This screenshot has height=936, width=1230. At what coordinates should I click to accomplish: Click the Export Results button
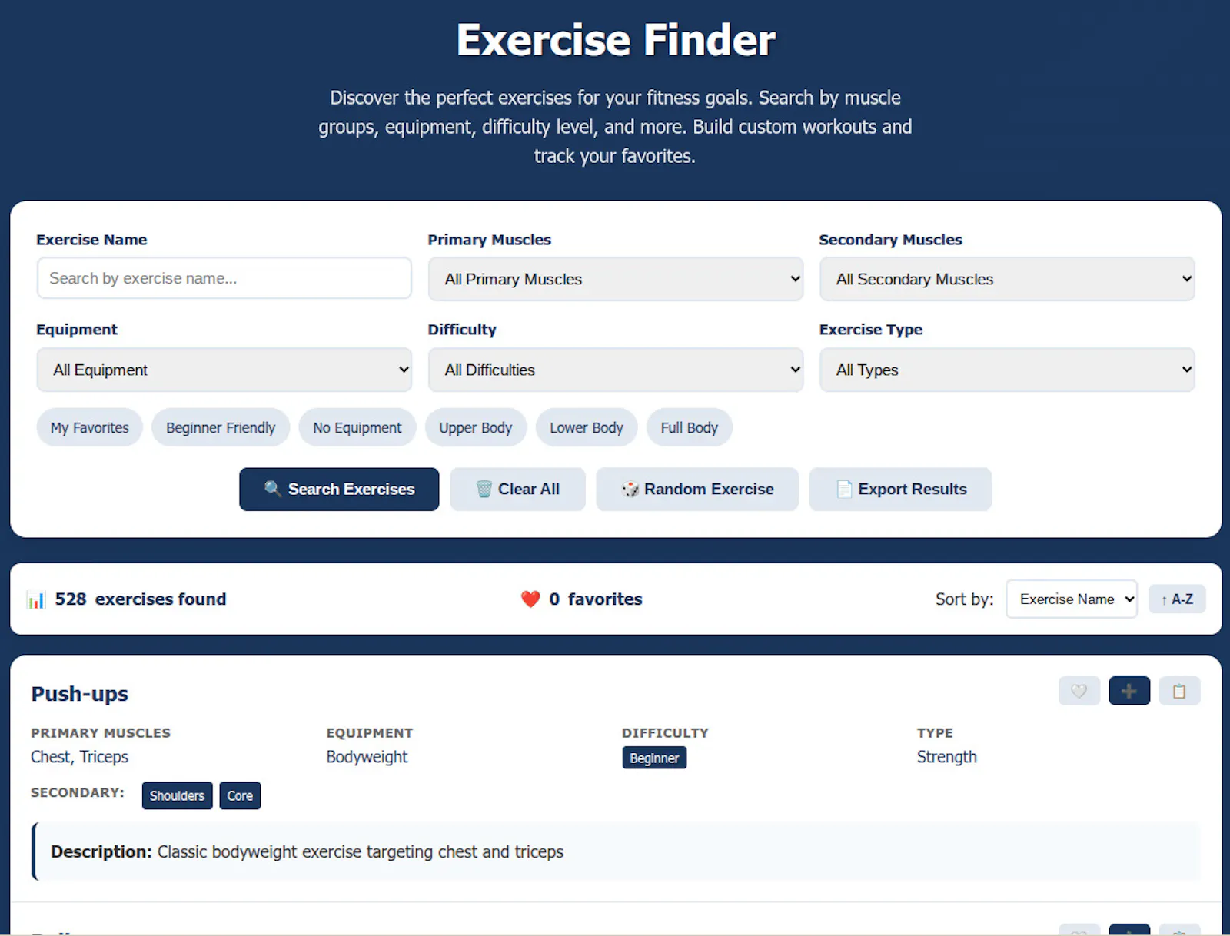(900, 489)
